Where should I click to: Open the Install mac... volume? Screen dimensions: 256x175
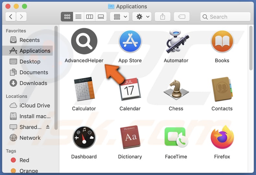28,116
